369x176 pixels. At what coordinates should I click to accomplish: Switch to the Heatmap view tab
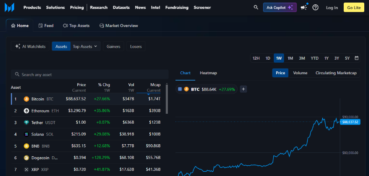(209, 73)
